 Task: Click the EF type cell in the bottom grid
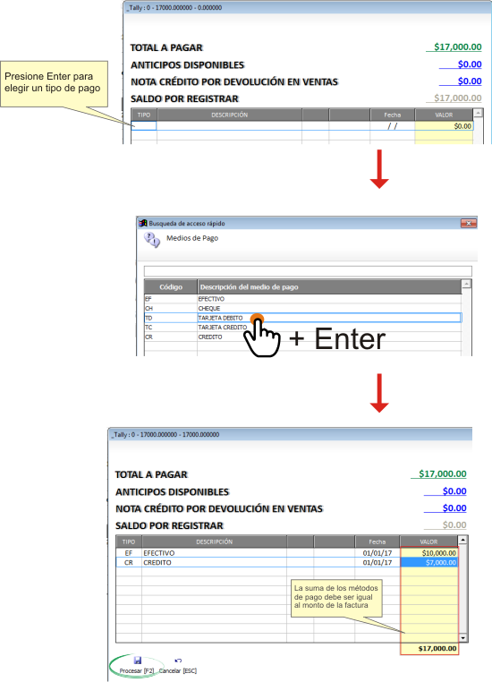pyautogui.click(x=129, y=553)
